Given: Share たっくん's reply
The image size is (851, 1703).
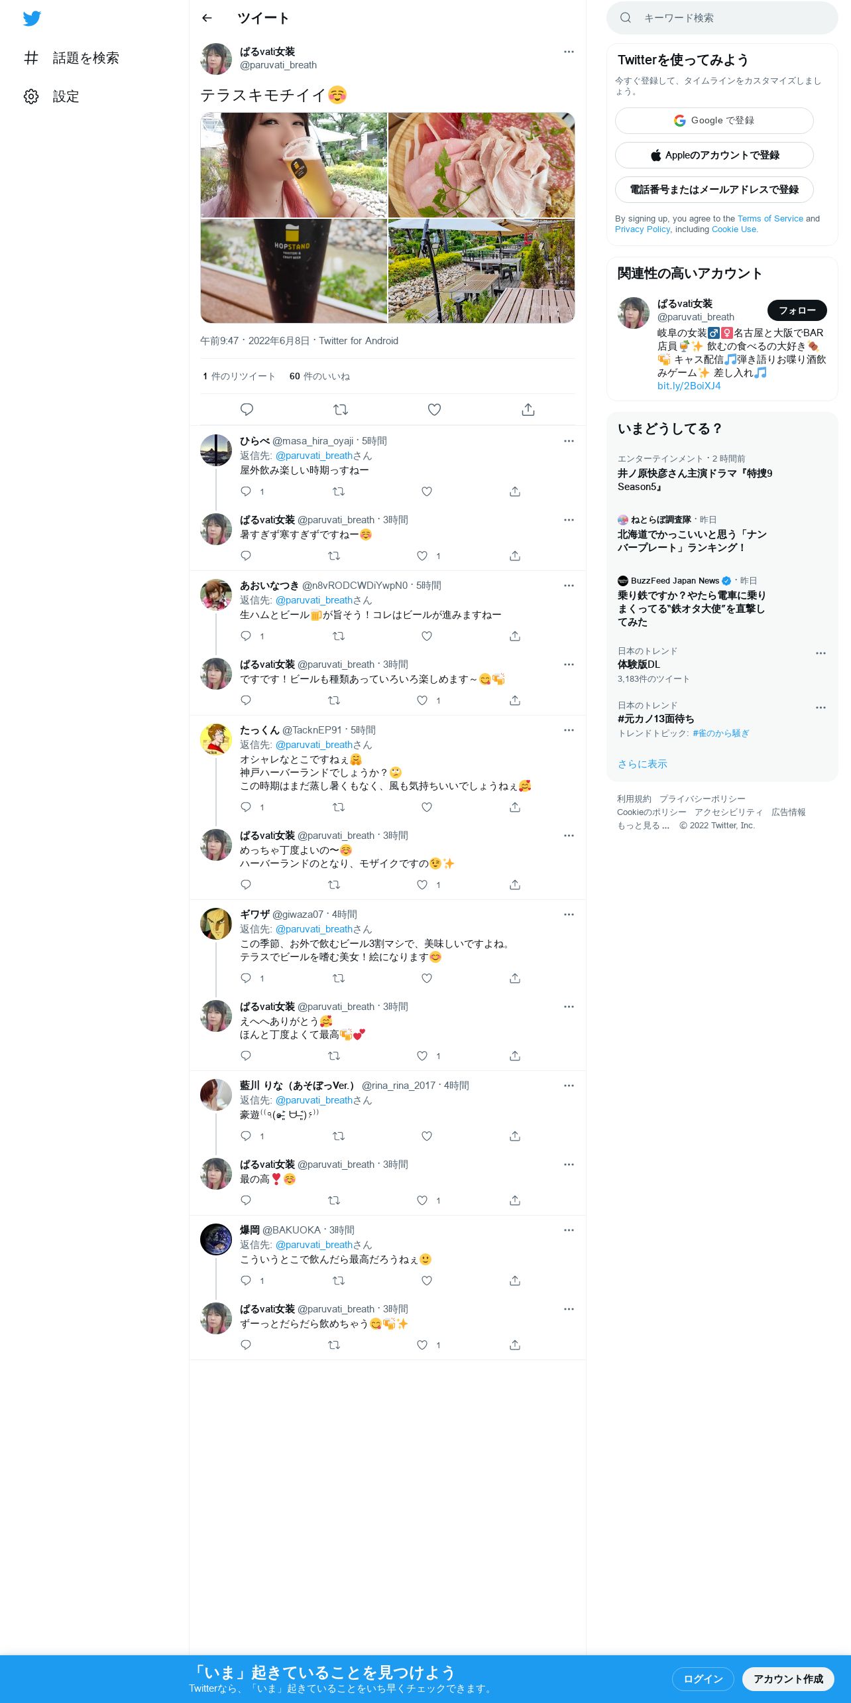Looking at the screenshot, I should point(515,807).
